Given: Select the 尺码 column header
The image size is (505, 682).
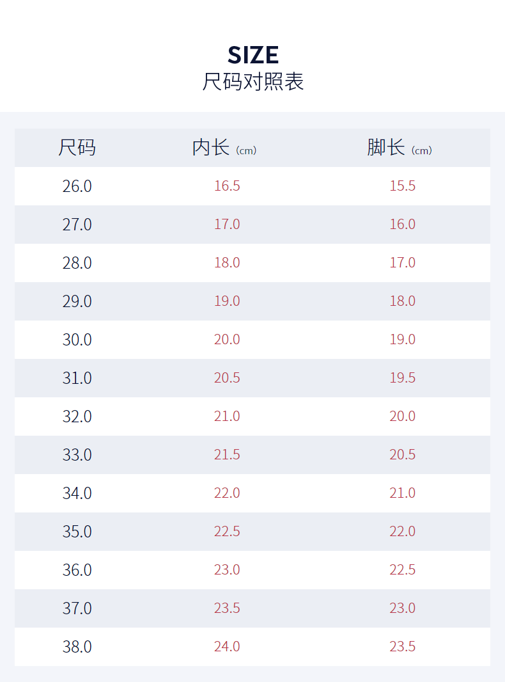Looking at the screenshot, I should pyautogui.click(x=77, y=148).
